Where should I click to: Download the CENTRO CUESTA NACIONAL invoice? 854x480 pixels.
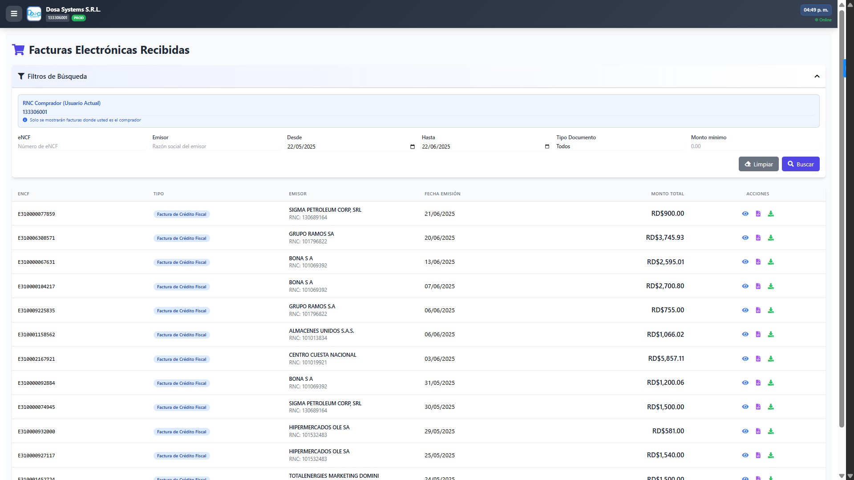pos(771,359)
